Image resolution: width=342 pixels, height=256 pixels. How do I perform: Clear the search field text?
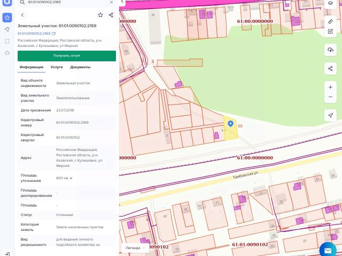tap(111, 2)
